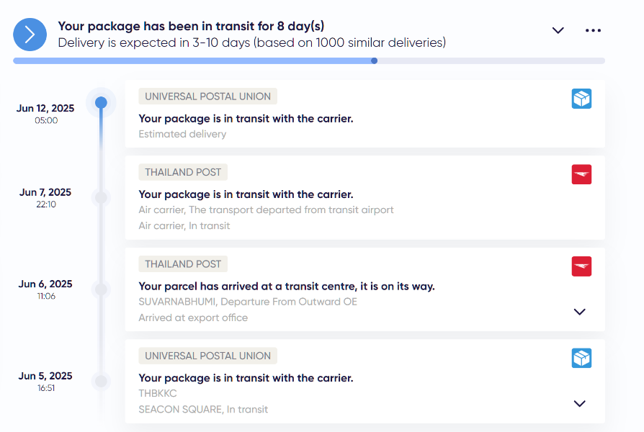
Task: Select the Jun 6 timeline dot
Action: click(x=101, y=289)
